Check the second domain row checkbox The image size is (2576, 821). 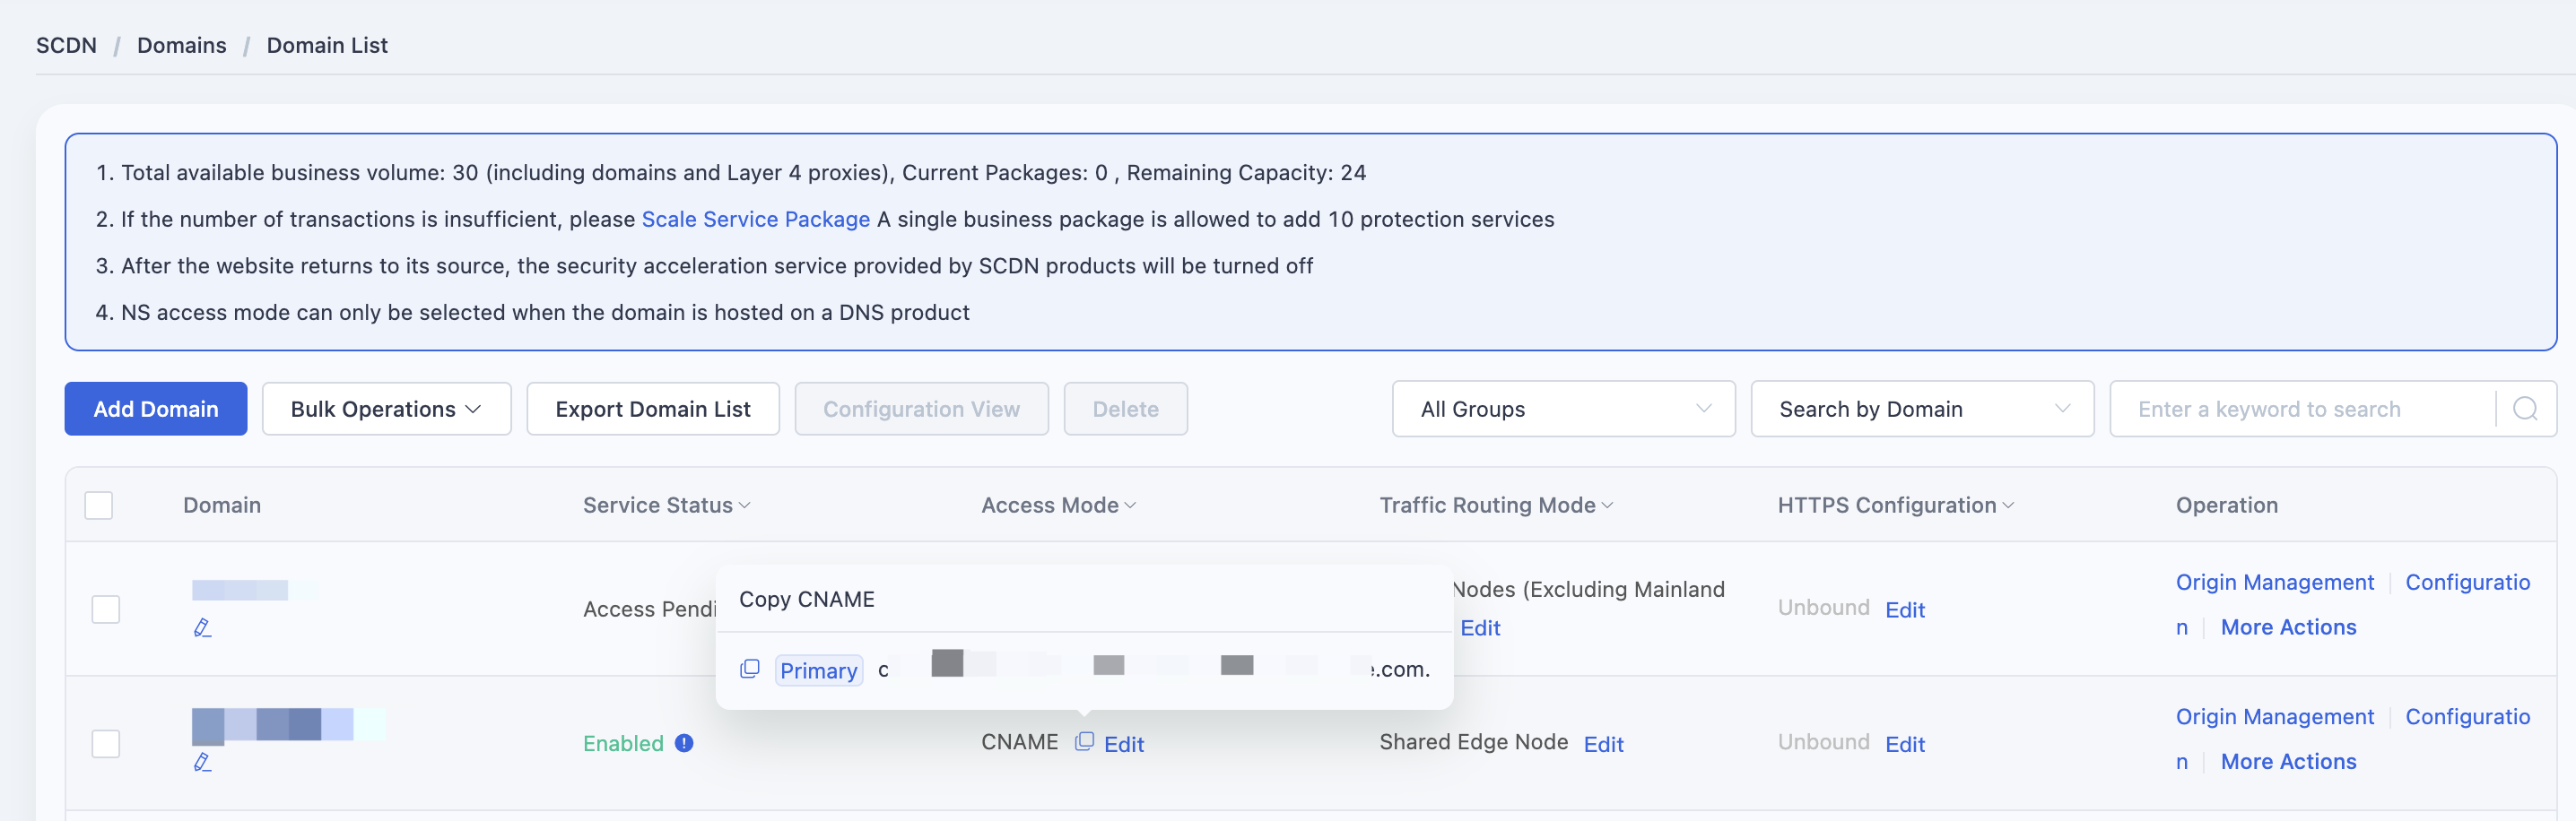[x=106, y=744]
